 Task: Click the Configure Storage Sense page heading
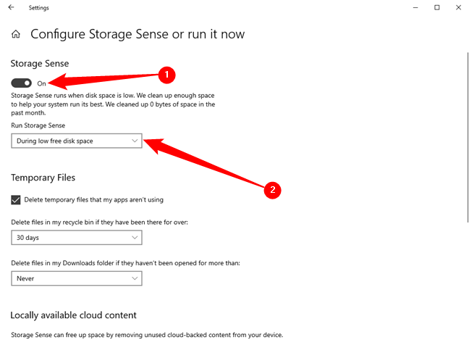point(138,34)
